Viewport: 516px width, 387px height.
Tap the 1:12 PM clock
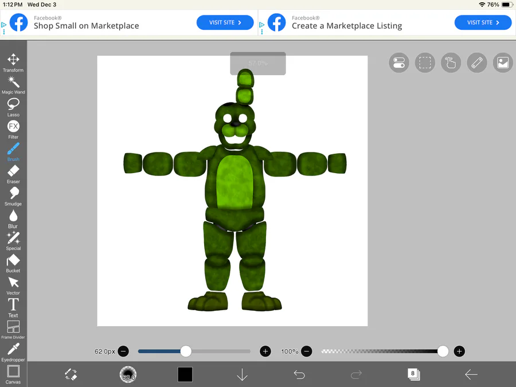(x=13, y=5)
